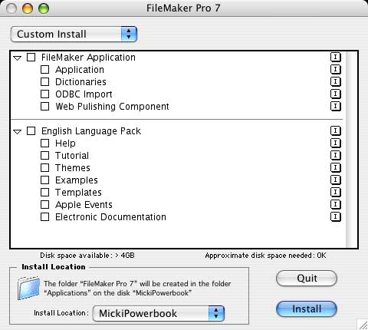Open the MickiPowerbook install location dropdown

pos(159,313)
